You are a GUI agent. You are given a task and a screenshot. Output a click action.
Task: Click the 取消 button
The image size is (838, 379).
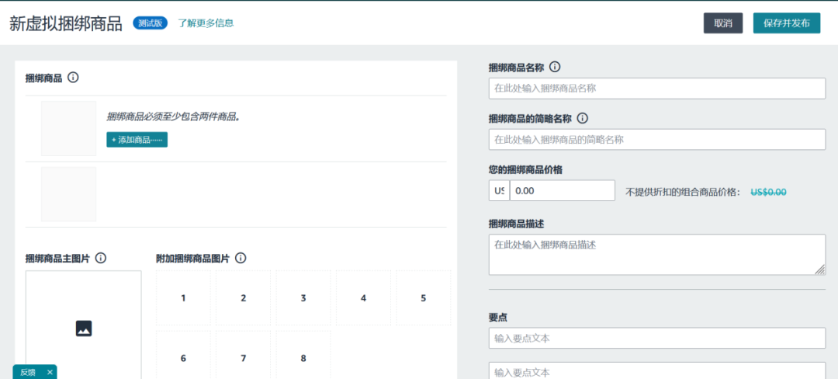point(722,23)
